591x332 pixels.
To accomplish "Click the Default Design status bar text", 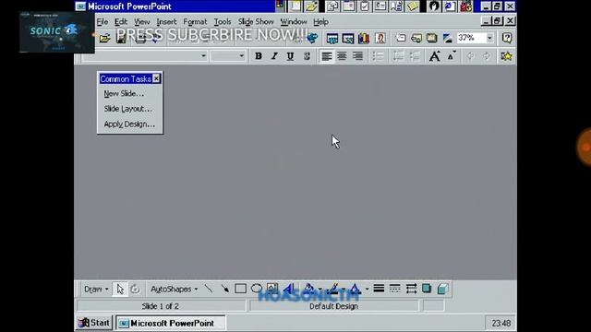I will click(333, 306).
